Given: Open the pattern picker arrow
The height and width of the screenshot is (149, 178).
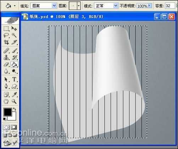Looking at the screenshot, I should pos(79,6).
